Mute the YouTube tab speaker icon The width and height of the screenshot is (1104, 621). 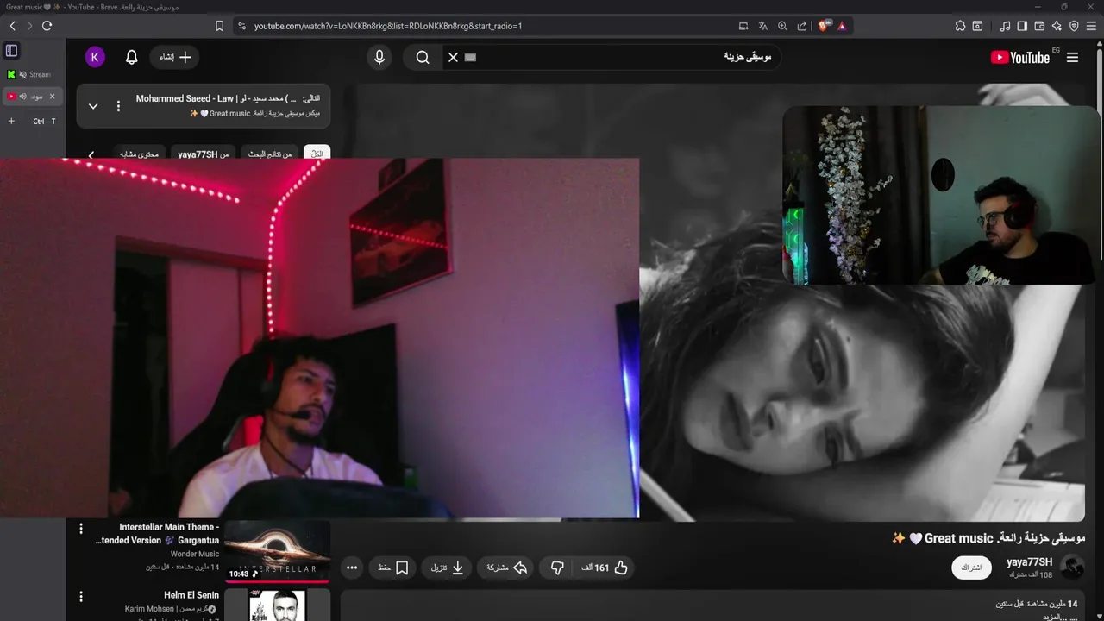[x=22, y=96]
